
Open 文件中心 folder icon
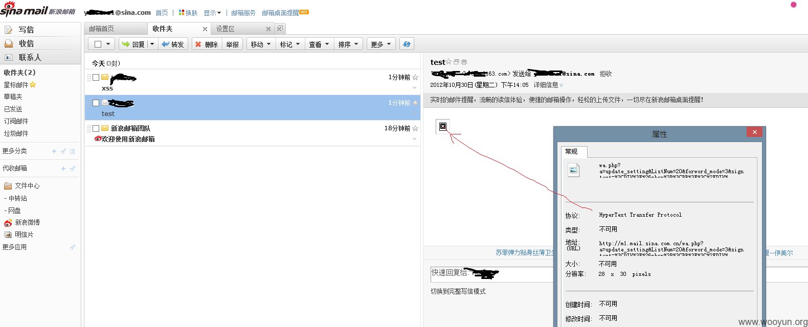click(8, 186)
